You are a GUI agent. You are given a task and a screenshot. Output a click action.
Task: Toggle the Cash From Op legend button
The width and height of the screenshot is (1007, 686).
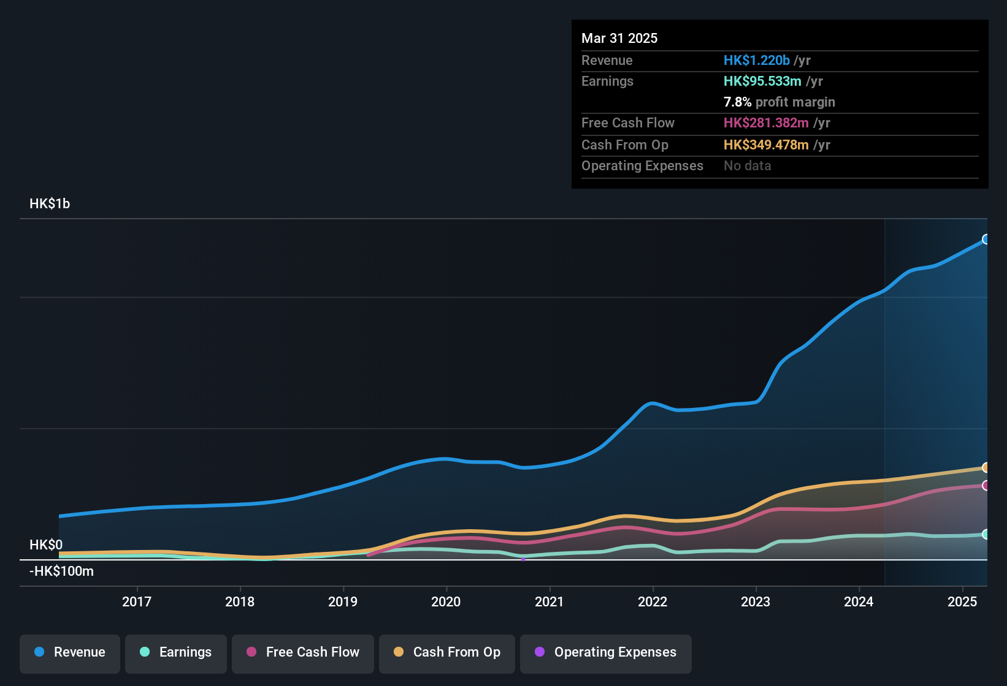447,653
